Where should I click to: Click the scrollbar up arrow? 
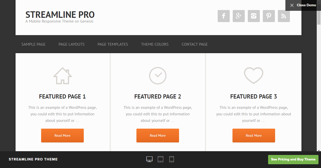tap(319, 2)
